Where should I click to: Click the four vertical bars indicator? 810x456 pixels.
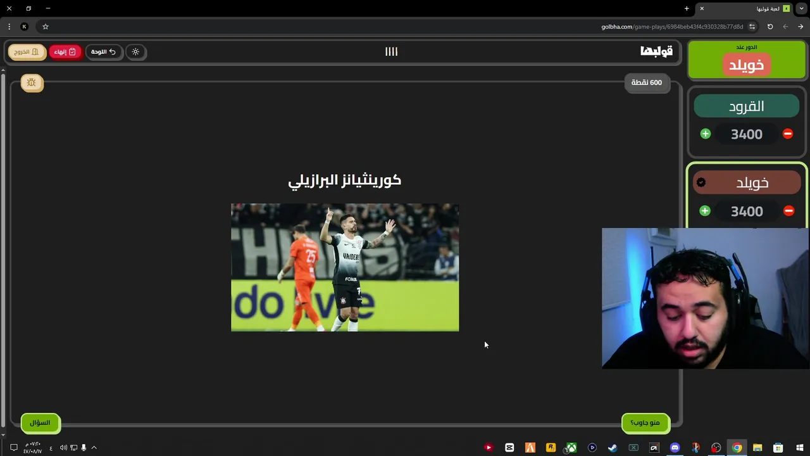pos(391,52)
